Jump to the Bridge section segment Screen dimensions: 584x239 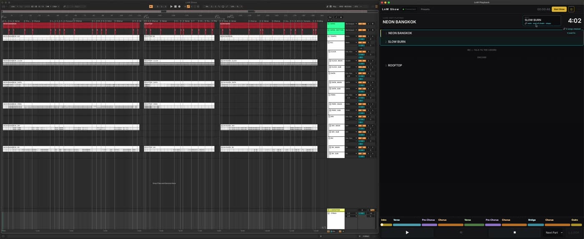click(x=536, y=225)
